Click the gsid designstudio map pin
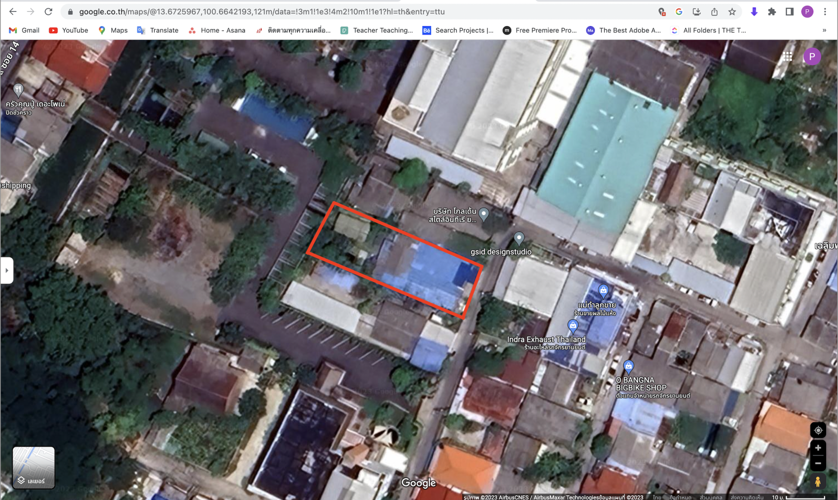The height and width of the screenshot is (500, 838). tap(519, 238)
